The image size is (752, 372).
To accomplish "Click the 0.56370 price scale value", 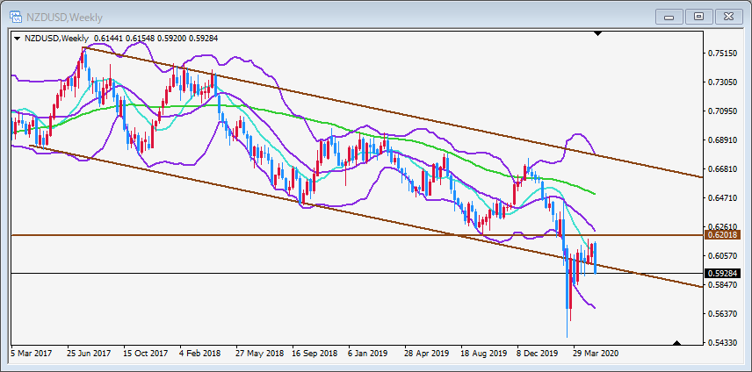I will pyautogui.click(x=723, y=313).
